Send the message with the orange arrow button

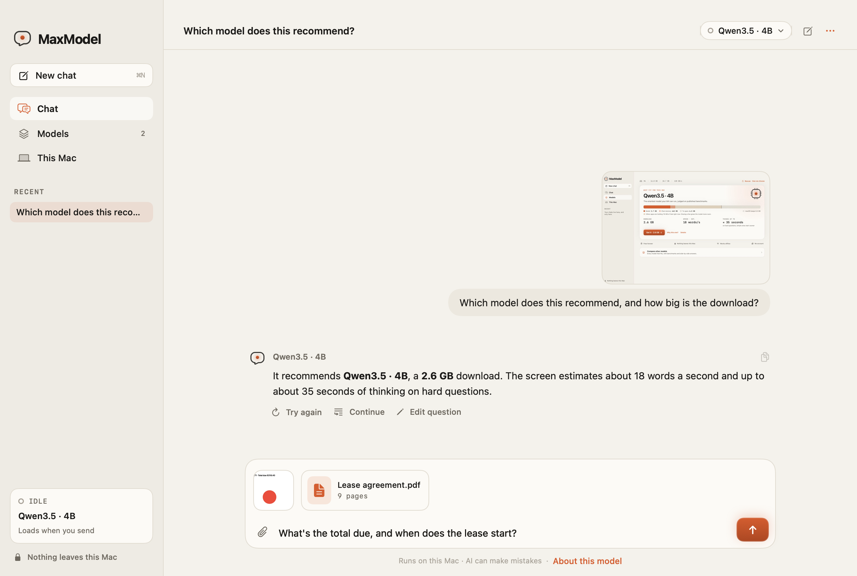point(752,530)
